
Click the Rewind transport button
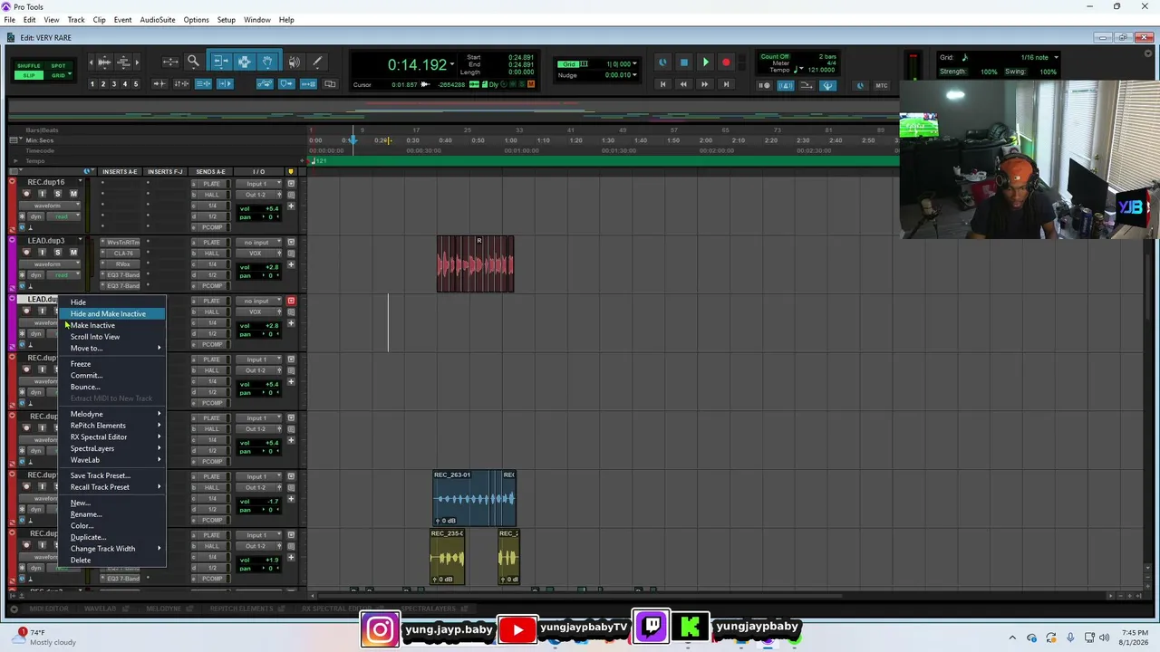pyautogui.click(x=683, y=84)
